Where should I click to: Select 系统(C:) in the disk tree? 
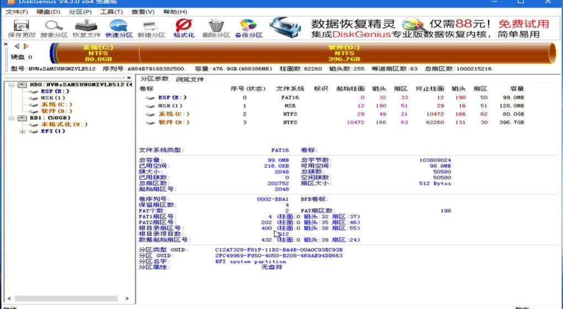[x=56, y=104]
